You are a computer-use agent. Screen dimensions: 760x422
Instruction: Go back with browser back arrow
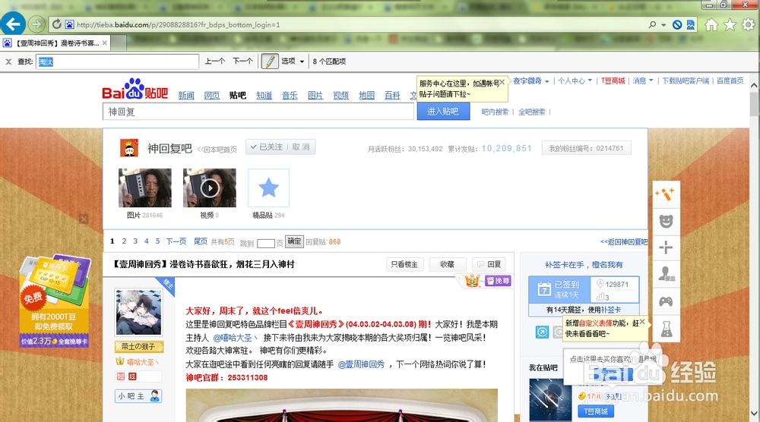tap(13, 24)
